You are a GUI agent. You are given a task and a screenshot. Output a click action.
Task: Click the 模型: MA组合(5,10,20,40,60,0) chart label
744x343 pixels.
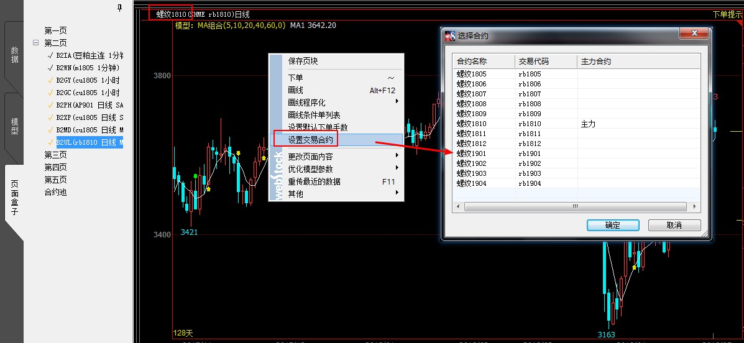(x=231, y=25)
